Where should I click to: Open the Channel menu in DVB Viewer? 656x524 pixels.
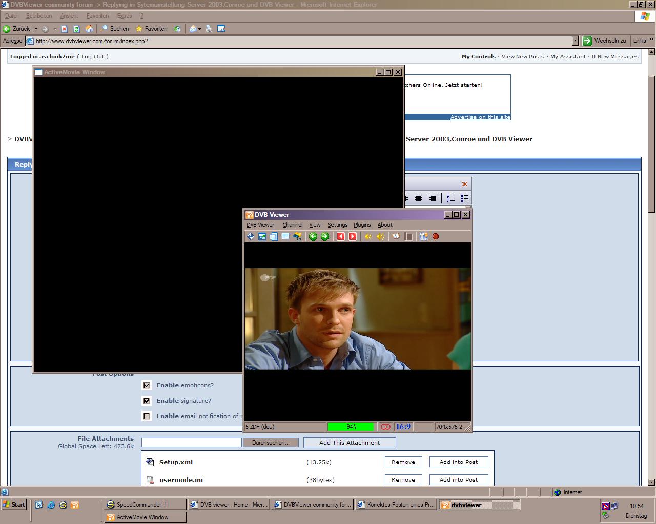tap(293, 225)
